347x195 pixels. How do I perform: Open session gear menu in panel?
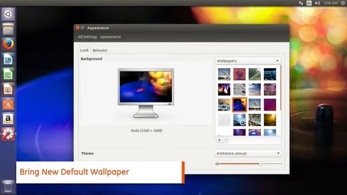coord(343,3)
